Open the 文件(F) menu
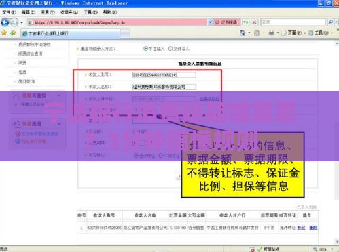This screenshot has width=339, height=252. pos(9,12)
